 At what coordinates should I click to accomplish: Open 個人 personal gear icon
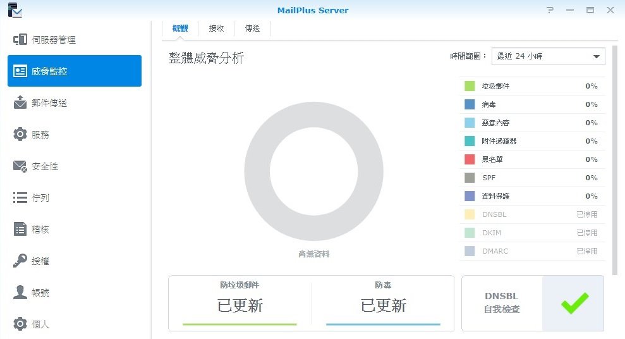(20, 323)
